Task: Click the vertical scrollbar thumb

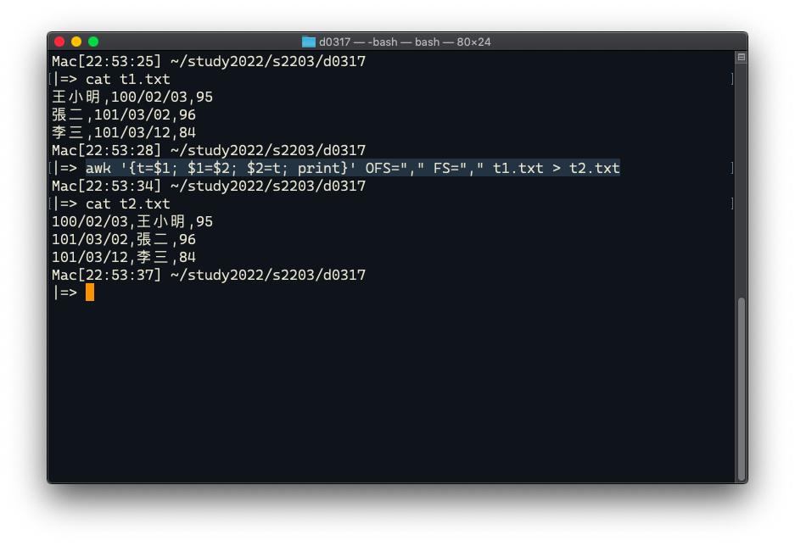Action: [x=742, y=389]
